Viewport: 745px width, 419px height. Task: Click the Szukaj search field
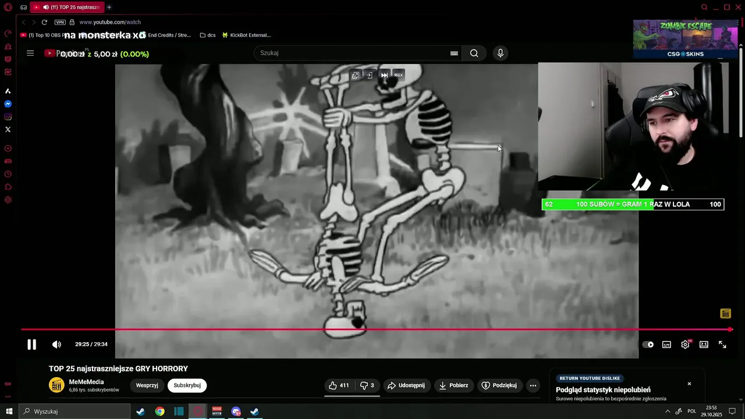[x=356, y=53]
